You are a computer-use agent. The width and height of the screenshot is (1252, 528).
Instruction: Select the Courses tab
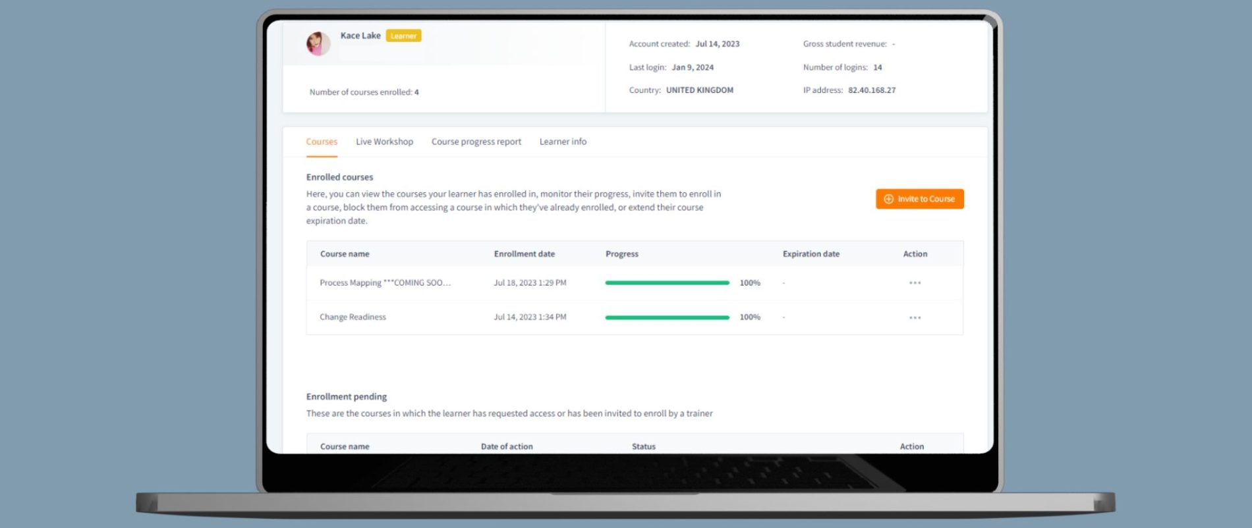(322, 142)
